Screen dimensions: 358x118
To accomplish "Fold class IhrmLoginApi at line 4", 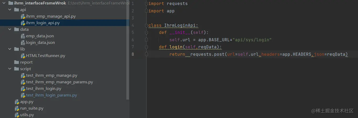I will tap(147, 25).
